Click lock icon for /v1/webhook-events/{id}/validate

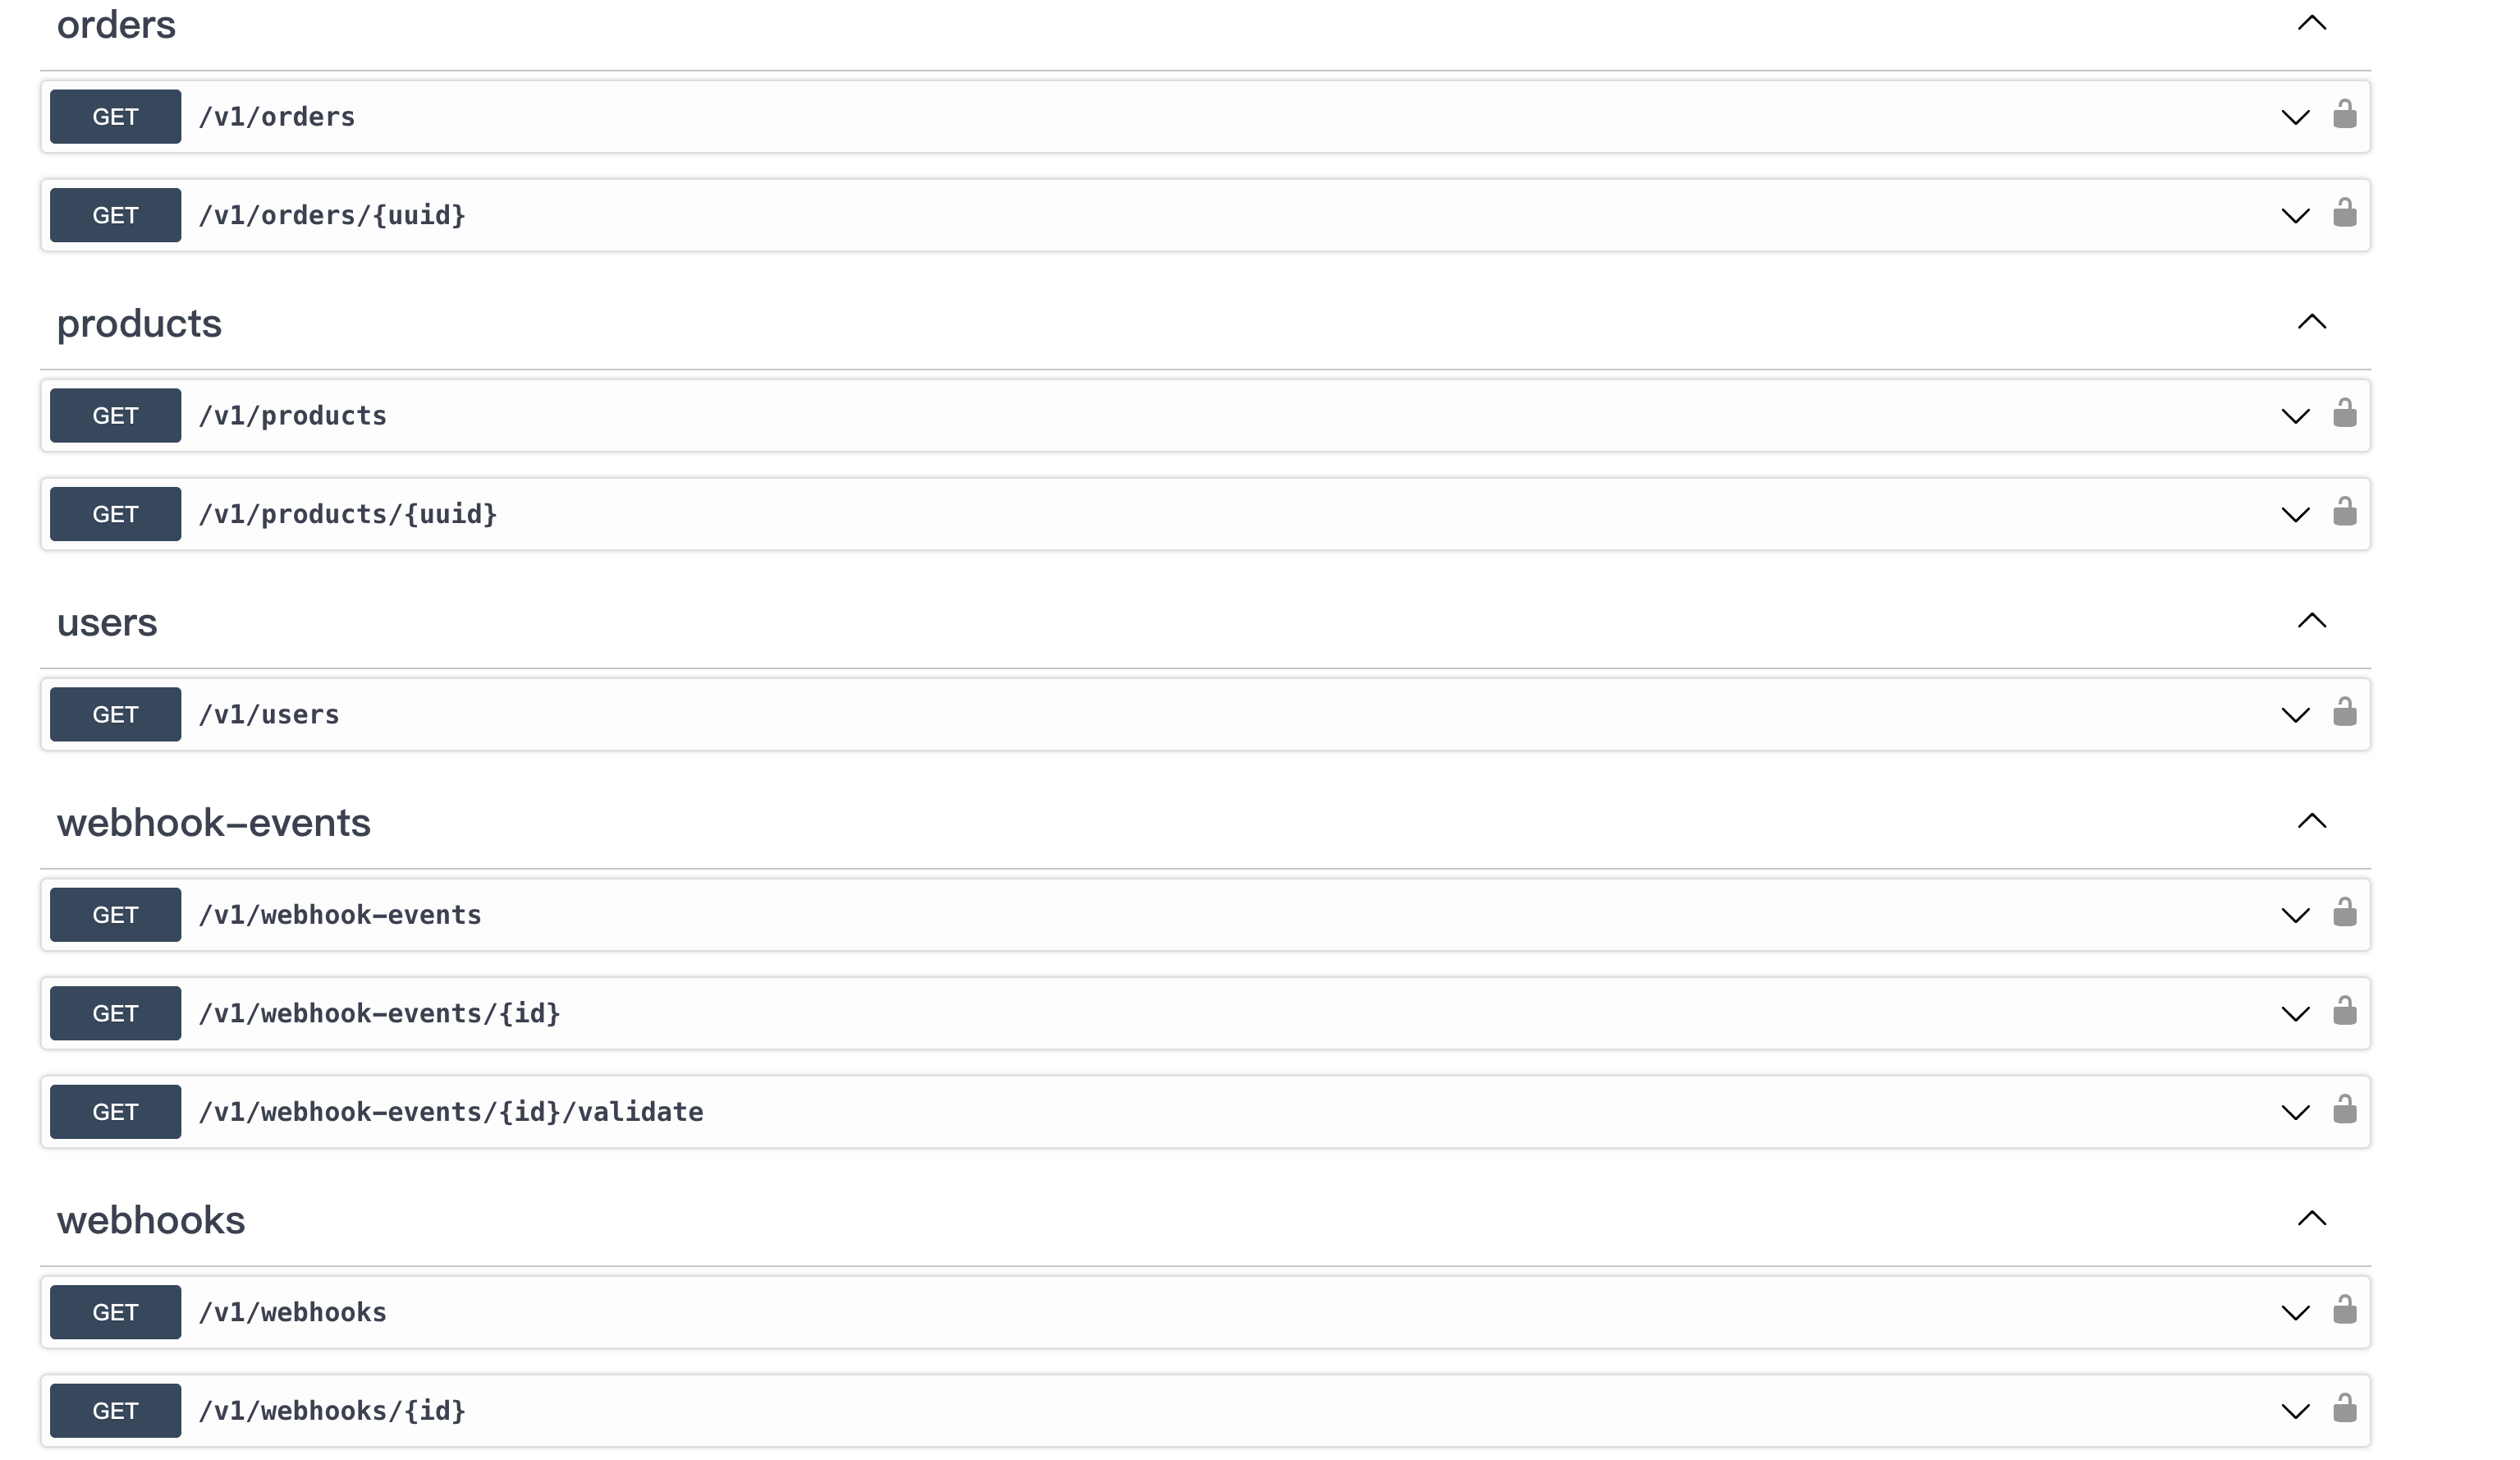pos(2344,1111)
